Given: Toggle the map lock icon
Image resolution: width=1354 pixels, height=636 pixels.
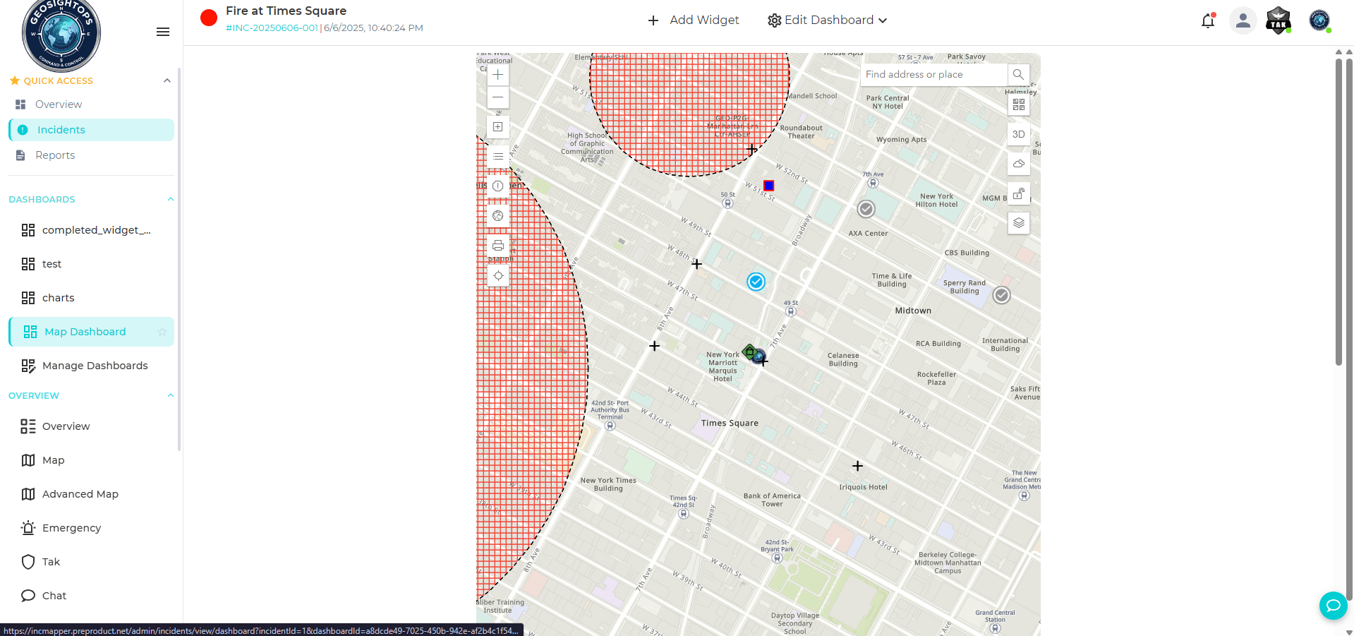Looking at the screenshot, I should tap(1018, 193).
